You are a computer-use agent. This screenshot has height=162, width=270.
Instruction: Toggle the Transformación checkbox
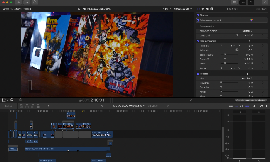[x=198, y=41]
